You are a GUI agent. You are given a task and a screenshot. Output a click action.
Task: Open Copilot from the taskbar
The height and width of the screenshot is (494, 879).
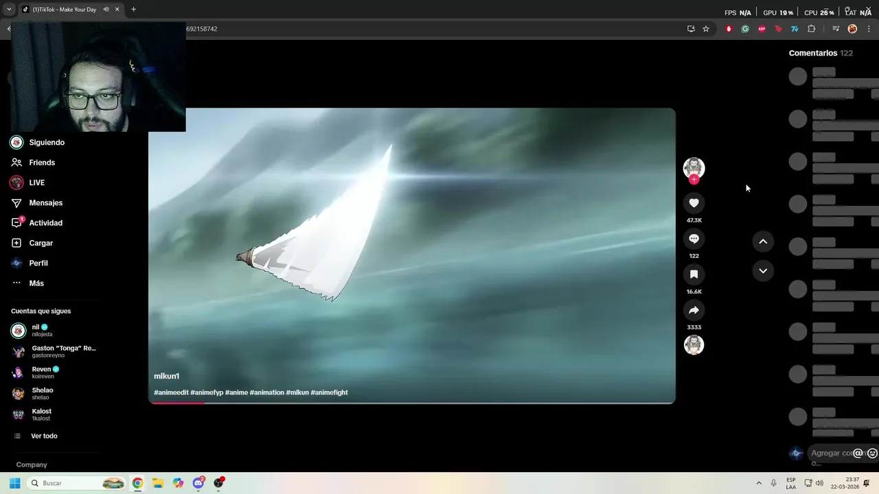pyautogui.click(x=178, y=483)
